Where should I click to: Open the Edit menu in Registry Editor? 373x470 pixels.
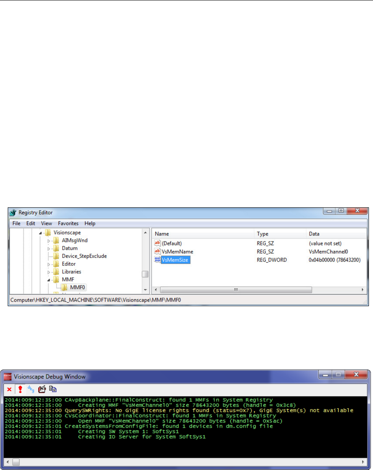[31, 223]
